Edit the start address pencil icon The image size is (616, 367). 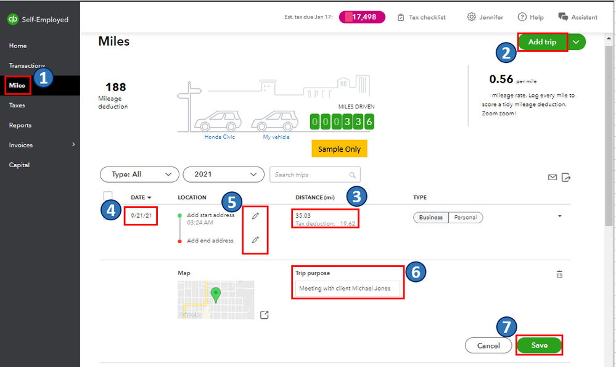tap(255, 216)
